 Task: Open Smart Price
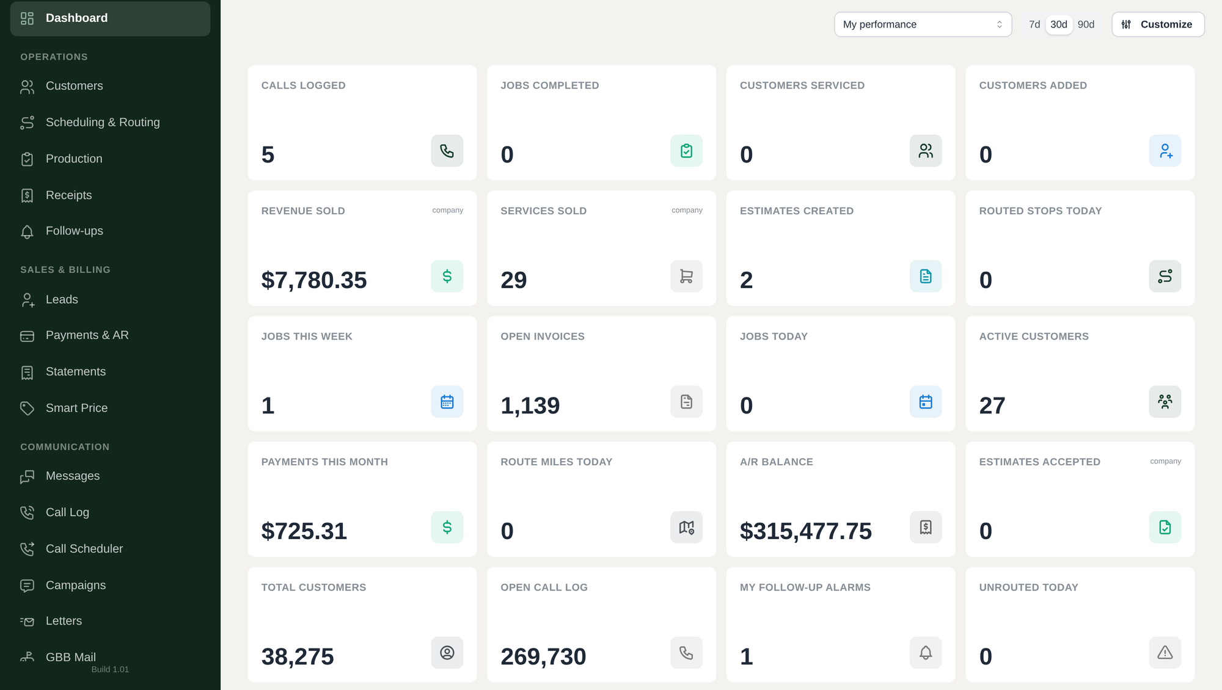pos(110,409)
